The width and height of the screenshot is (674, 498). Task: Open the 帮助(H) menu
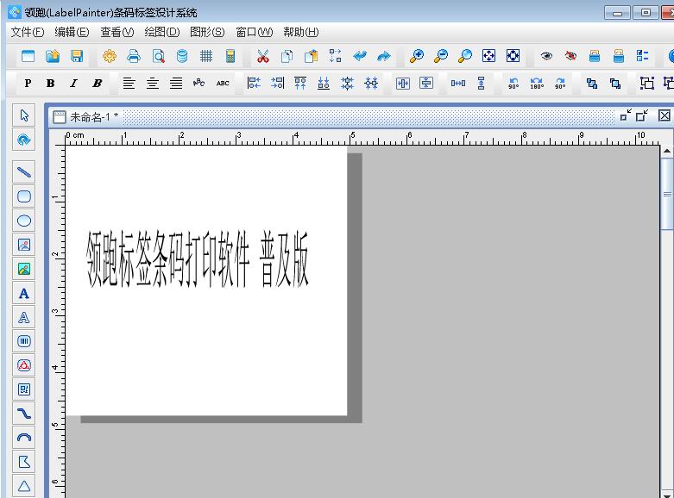pos(301,32)
